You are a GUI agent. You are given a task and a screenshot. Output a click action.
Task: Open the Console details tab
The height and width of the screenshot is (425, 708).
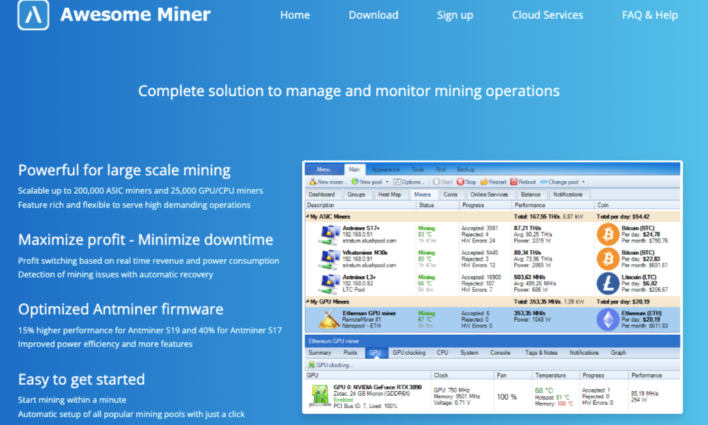tap(500, 353)
